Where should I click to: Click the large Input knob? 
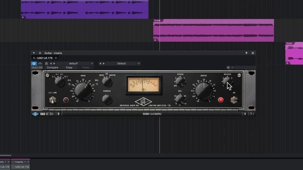(83, 90)
